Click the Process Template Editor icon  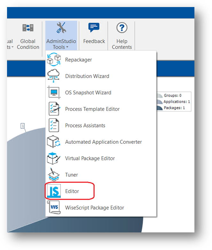tap(54, 109)
